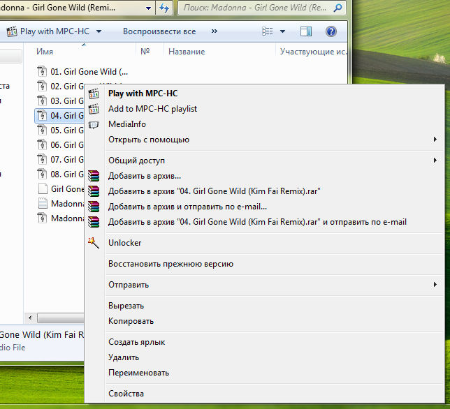The image size is (450, 409).
Task: Choose Переименовать in context menu
Action: pyautogui.click(x=138, y=373)
